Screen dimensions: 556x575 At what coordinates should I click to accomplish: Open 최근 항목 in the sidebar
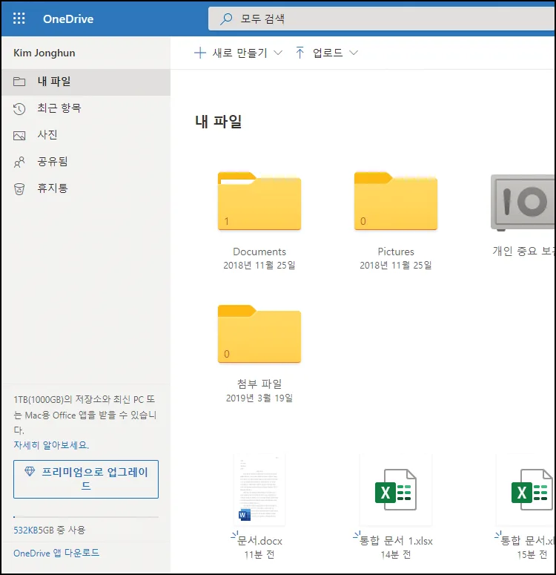(86, 108)
